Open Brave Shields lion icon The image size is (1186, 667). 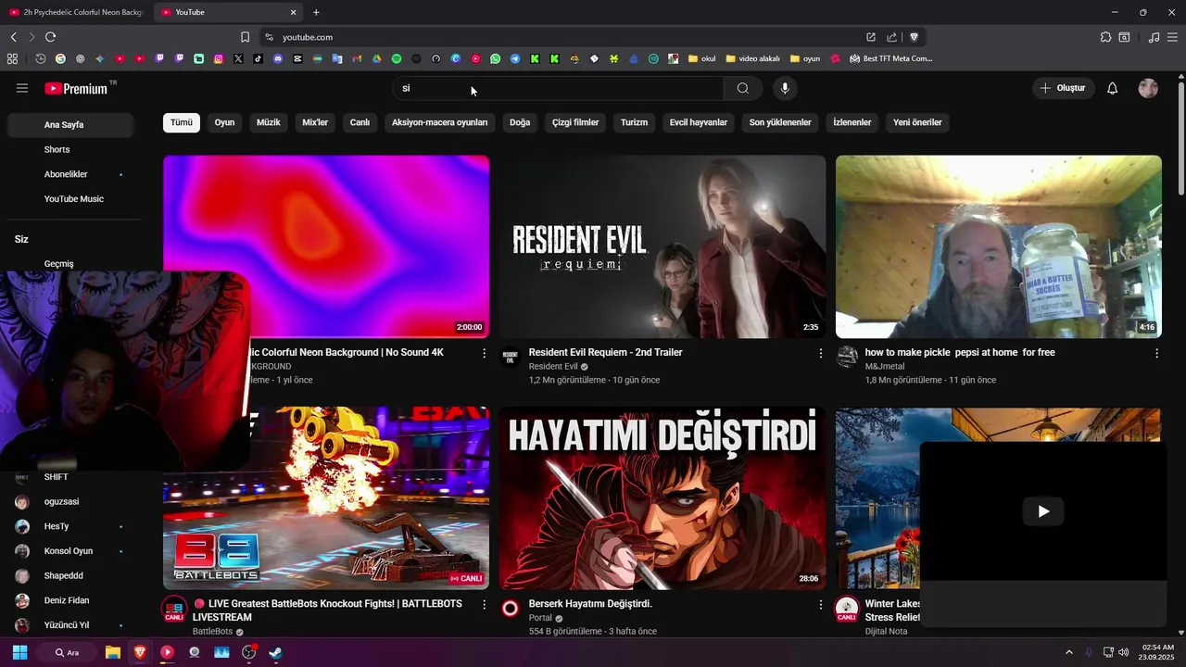tap(914, 37)
